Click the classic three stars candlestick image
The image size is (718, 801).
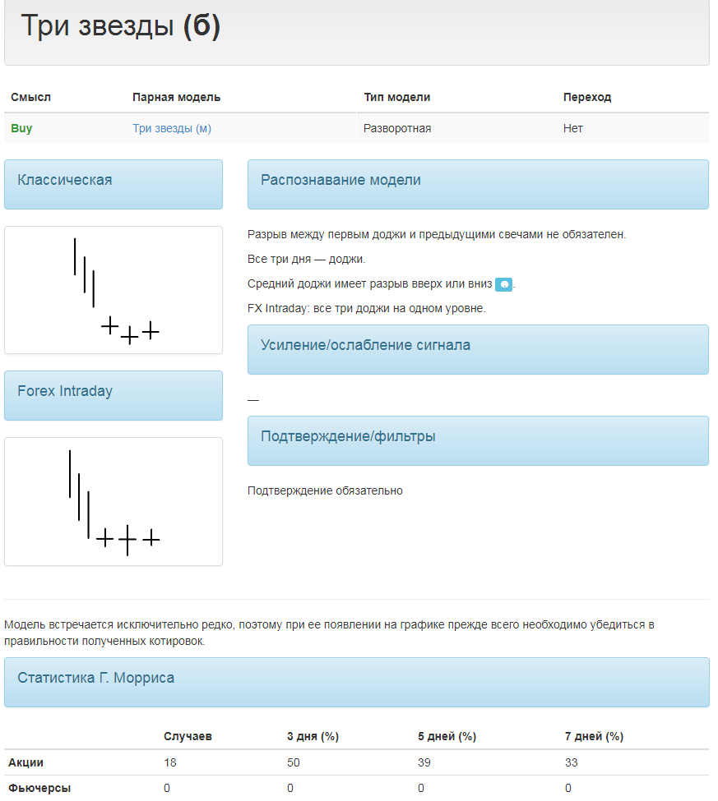click(x=113, y=290)
